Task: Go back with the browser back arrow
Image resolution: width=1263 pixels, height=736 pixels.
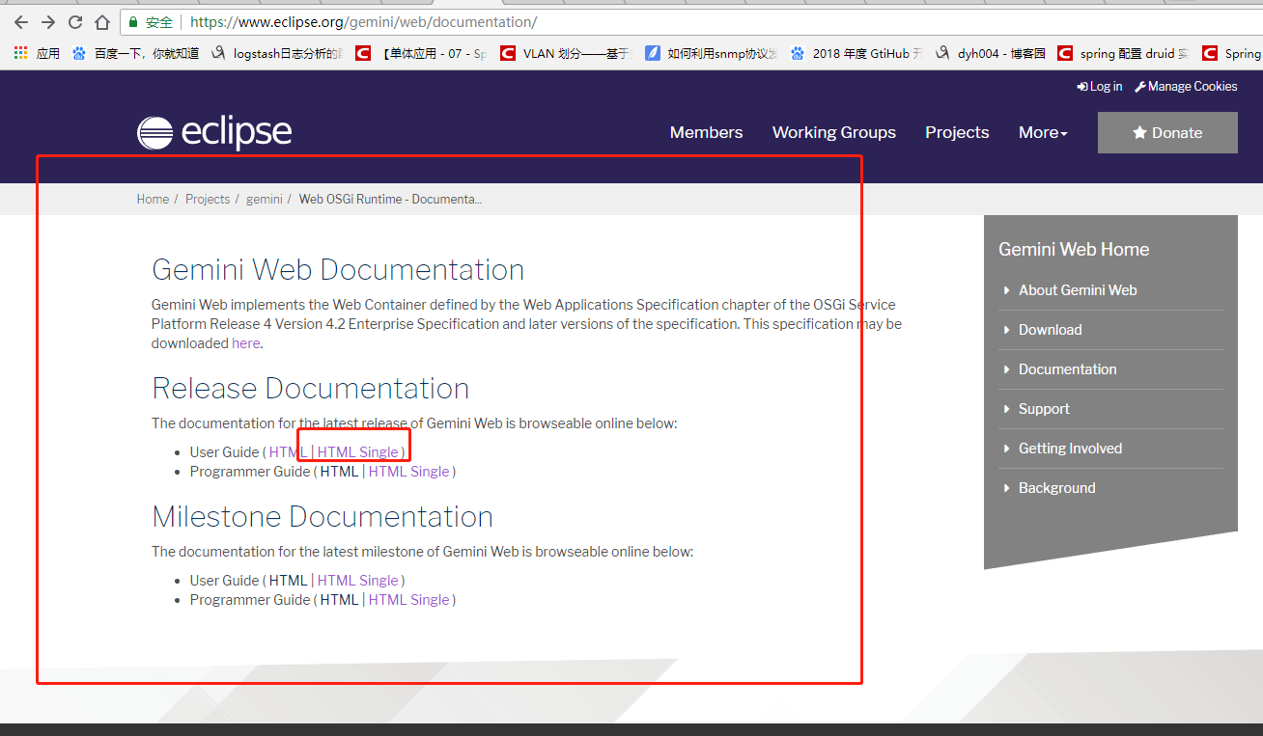Action: point(20,21)
